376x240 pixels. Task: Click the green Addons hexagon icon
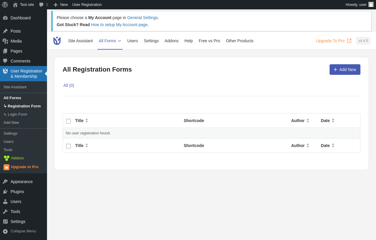click(x=6, y=158)
